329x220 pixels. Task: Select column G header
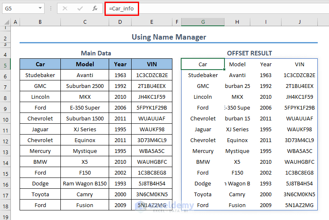pyautogui.click(x=203, y=22)
